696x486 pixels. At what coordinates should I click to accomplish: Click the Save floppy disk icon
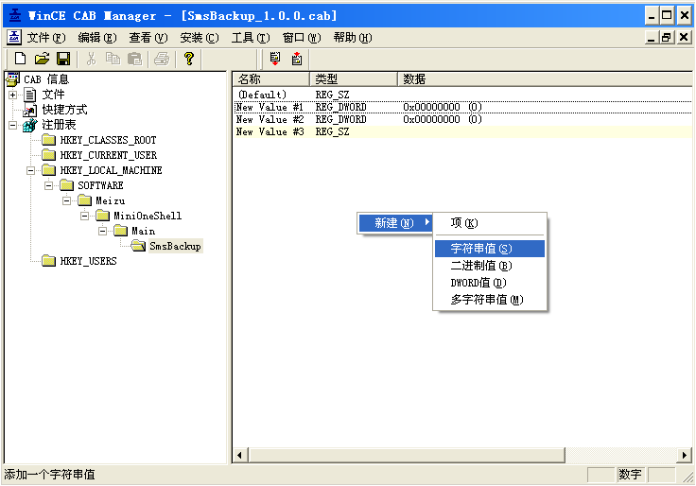click(63, 59)
